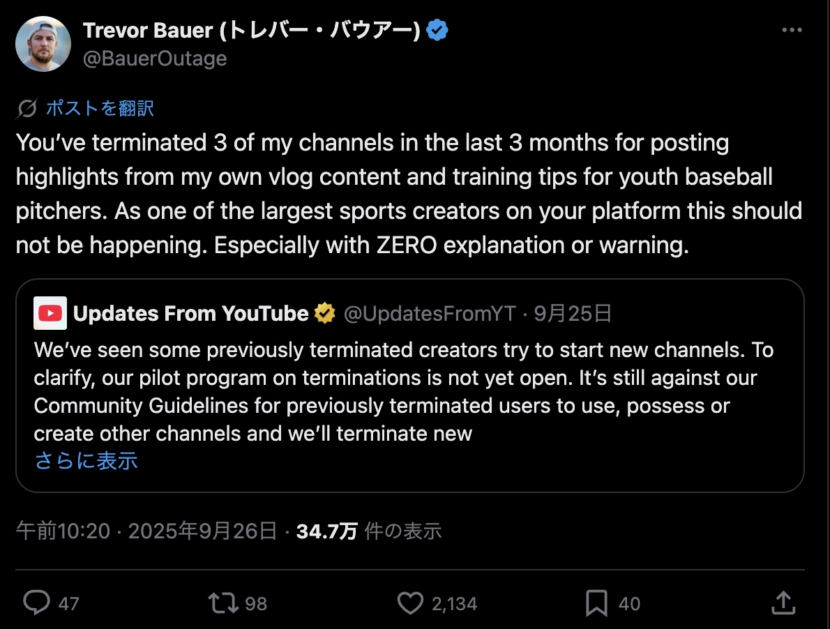Open the three-dot more options menu

pyautogui.click(x=792, y=31)
